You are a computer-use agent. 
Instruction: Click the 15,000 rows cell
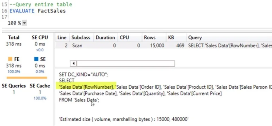pyautogui.click(x=157, y=46)
